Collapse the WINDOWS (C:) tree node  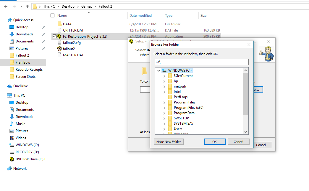coord(158,70)
